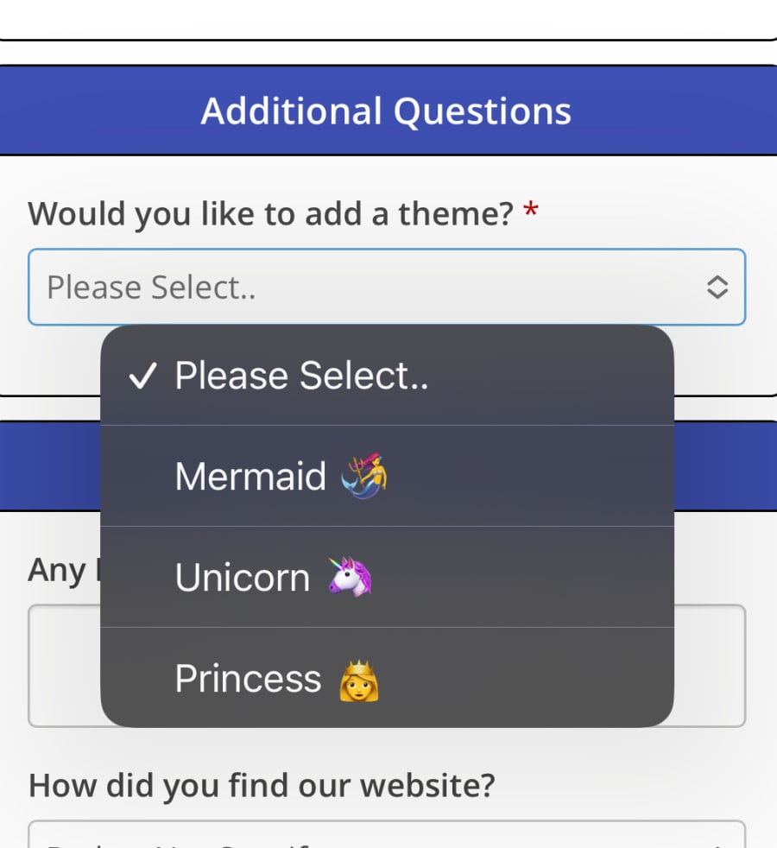Click the partially hidden "Any" label

[x=57, y=570]
